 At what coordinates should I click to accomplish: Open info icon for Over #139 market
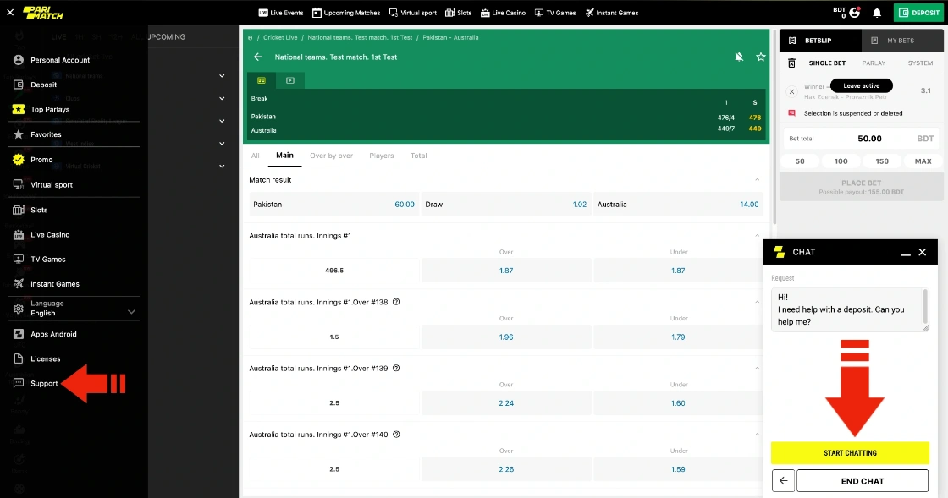tap(397, 369)
